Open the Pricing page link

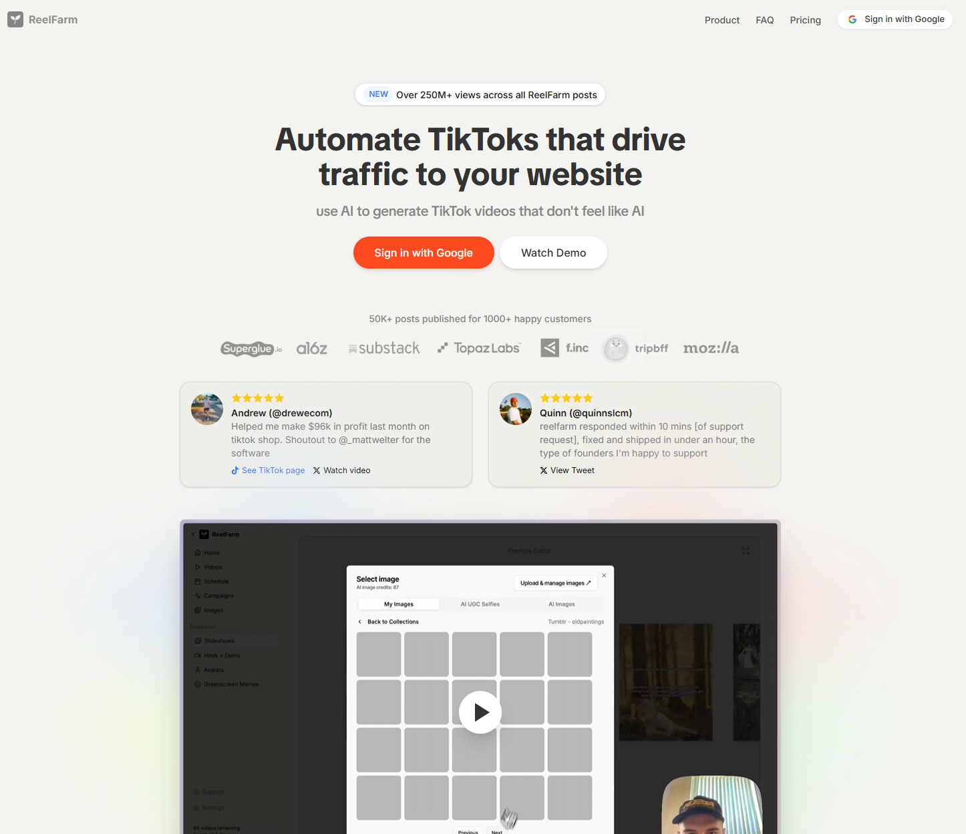[806, 20]
